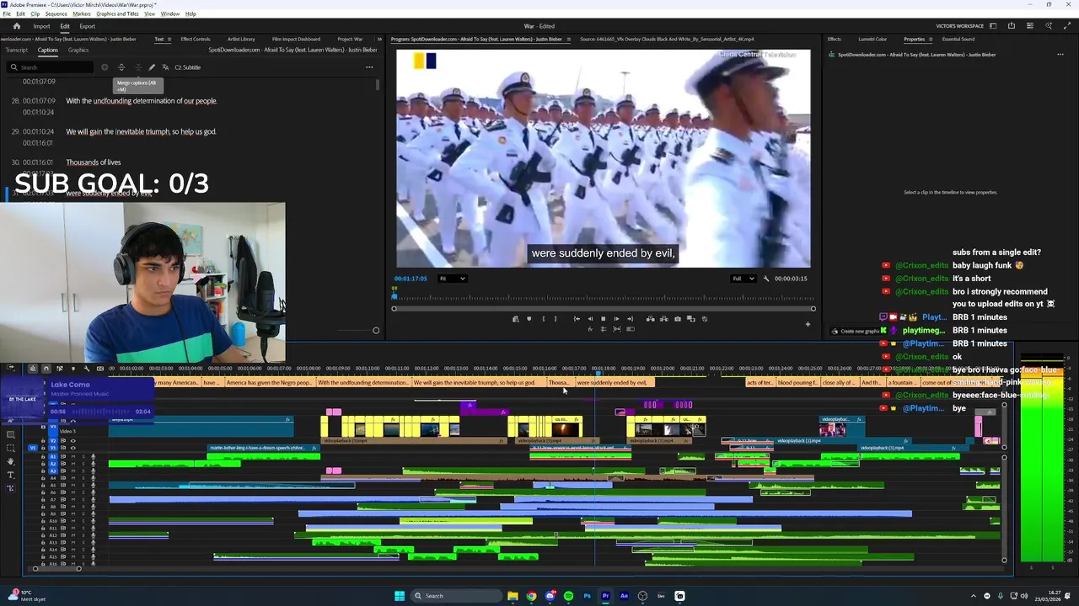Click the Split captions icon in Text panel

click(x=121, y=67)
